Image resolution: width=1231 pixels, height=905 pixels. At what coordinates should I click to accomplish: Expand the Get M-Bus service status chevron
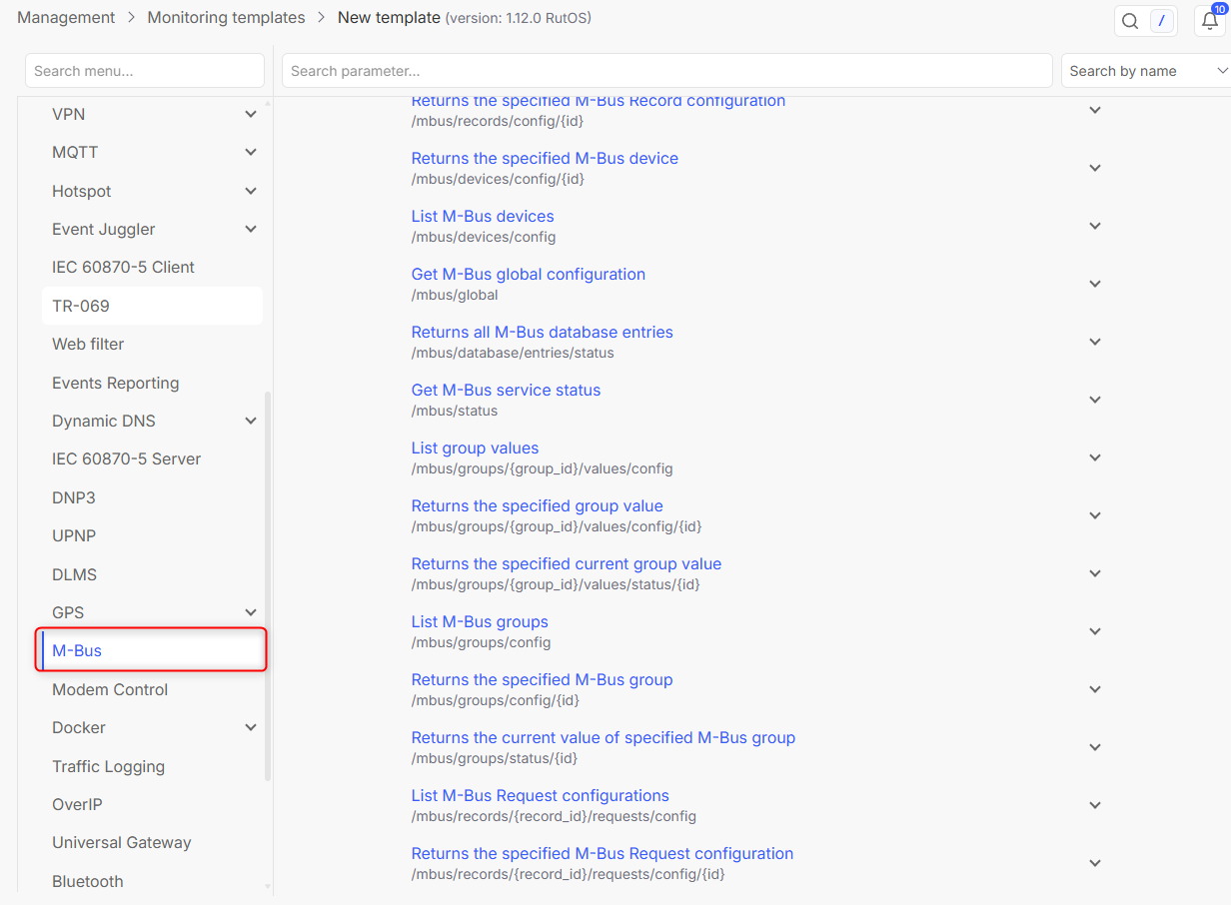[x=1095, y=400]
